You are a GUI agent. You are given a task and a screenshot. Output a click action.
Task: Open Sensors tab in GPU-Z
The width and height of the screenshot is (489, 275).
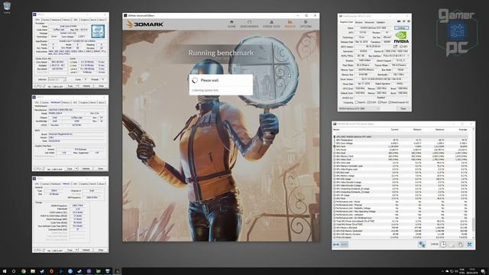(359, 22)
